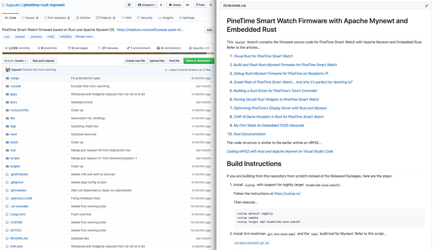Click the pencil edit icon for README.md

[x=427, y=6]
